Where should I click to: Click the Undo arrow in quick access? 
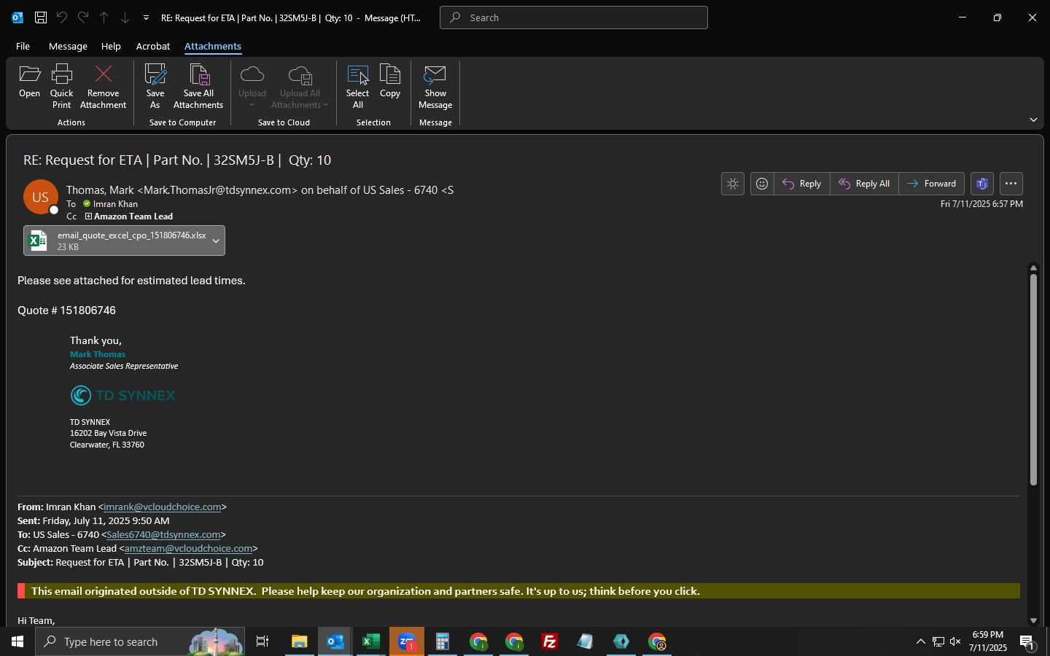[x=62, y=17]
